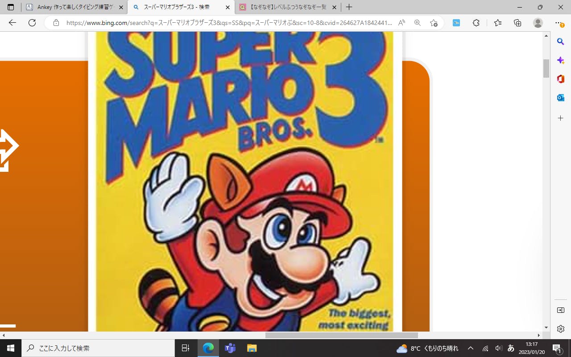This screenshot has width=571, height=357.
Task: Toggle the sidebar hide button
Action: 561,310
